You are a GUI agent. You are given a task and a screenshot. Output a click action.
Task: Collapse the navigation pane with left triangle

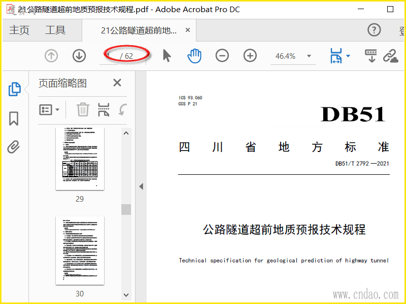pos(141,186)
